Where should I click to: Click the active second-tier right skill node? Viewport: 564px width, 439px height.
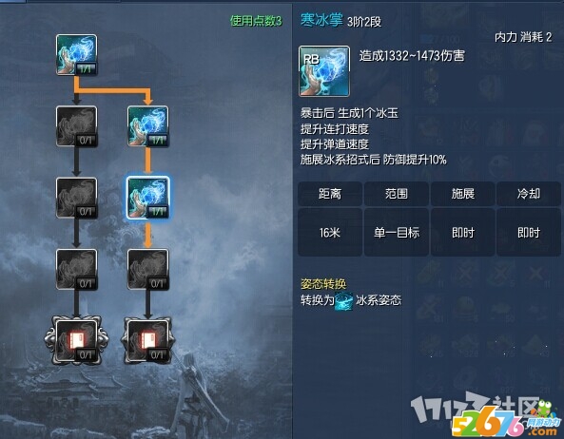coord(147,126)
